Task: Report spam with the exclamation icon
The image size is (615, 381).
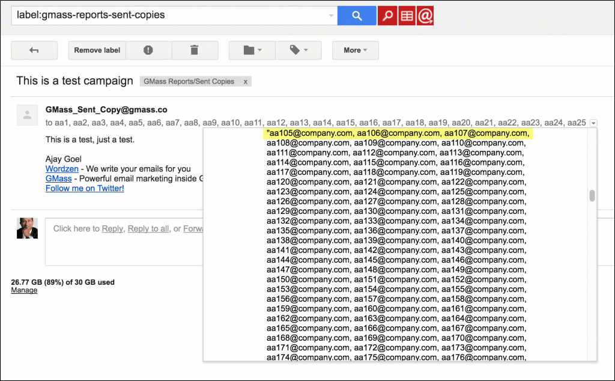Action: tap(148, 50)
